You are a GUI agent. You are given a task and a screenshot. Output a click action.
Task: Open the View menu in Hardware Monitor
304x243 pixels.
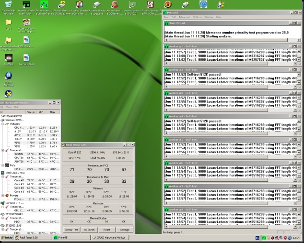pos(9,107)
